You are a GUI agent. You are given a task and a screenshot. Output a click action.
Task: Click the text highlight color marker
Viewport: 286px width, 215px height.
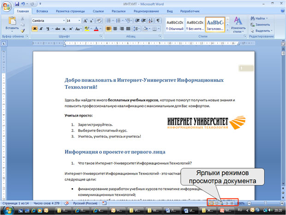87,29
